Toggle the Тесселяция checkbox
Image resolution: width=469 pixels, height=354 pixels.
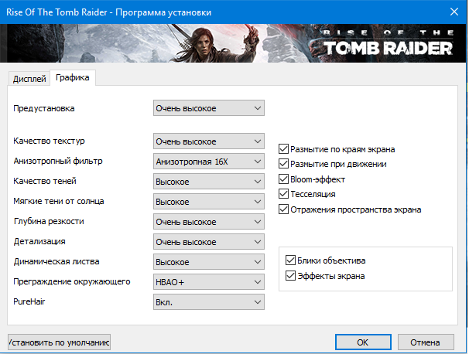pyautogui.click(x=283, y=194)
